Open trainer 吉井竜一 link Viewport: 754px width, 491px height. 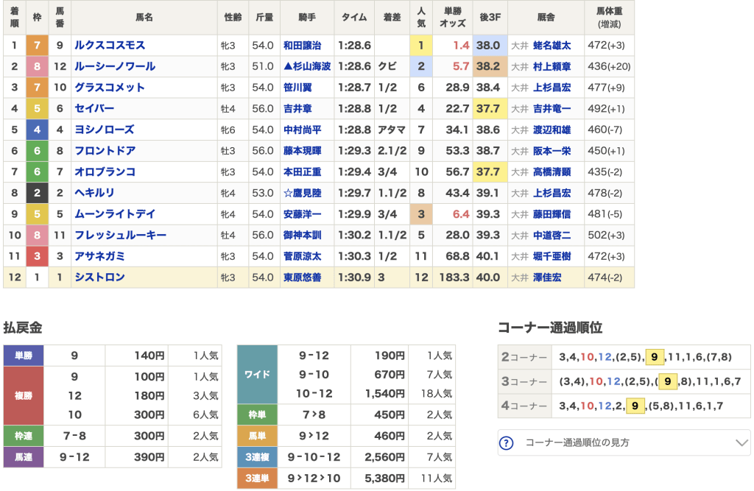(x=552, y=109)
